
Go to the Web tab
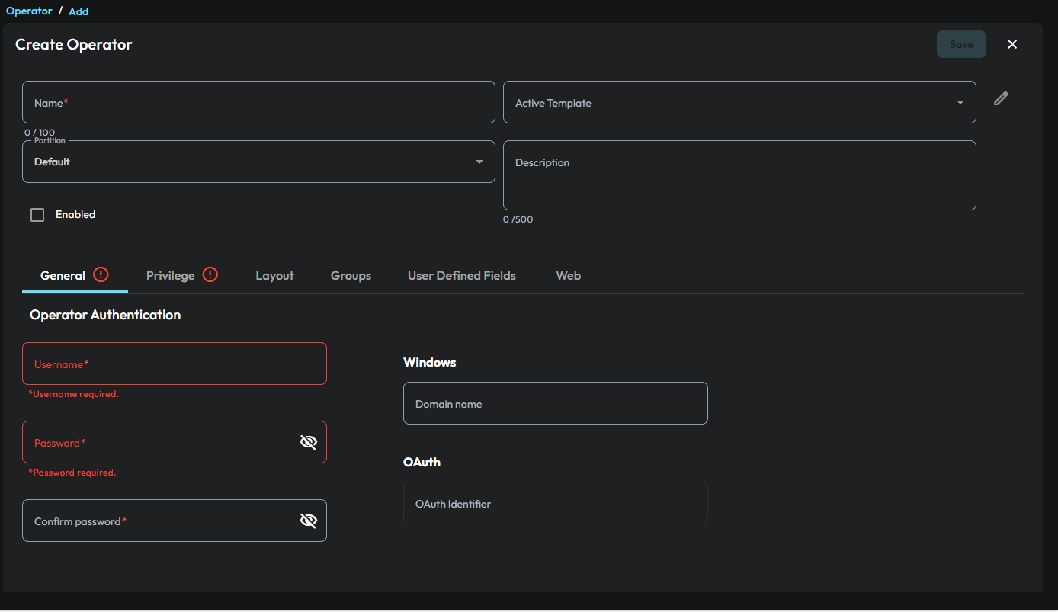tap(568, 276)
